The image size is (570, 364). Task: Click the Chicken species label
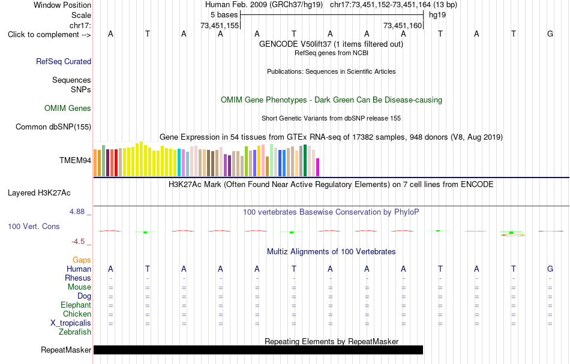point(77,314)
